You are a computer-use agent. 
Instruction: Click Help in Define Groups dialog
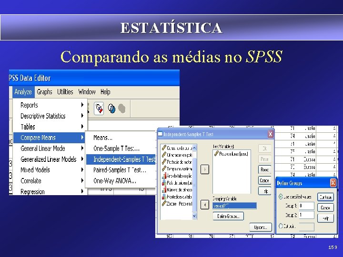pyautogui.click(x=325, y=218)
